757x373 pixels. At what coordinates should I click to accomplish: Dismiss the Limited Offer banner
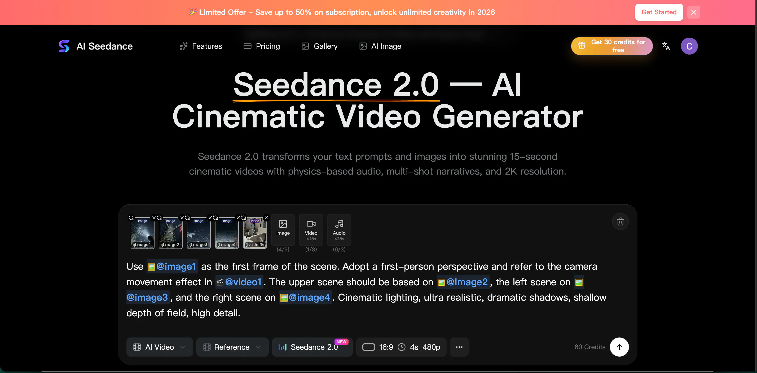(694, 12)
